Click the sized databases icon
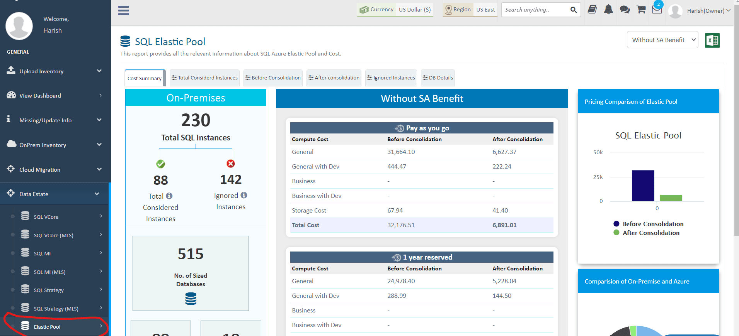 [191, 299]
